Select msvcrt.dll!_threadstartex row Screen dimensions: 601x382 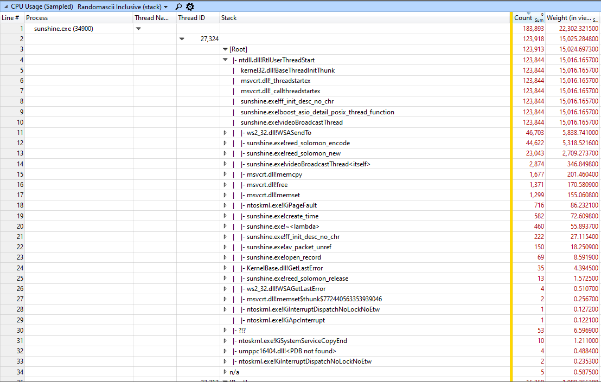click(x=276, y=81)
